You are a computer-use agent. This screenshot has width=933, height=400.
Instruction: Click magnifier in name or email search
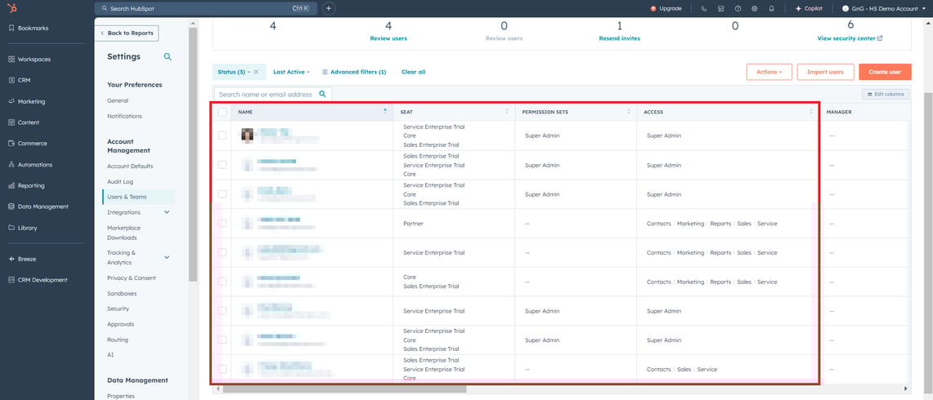click(x=322, y=94)
